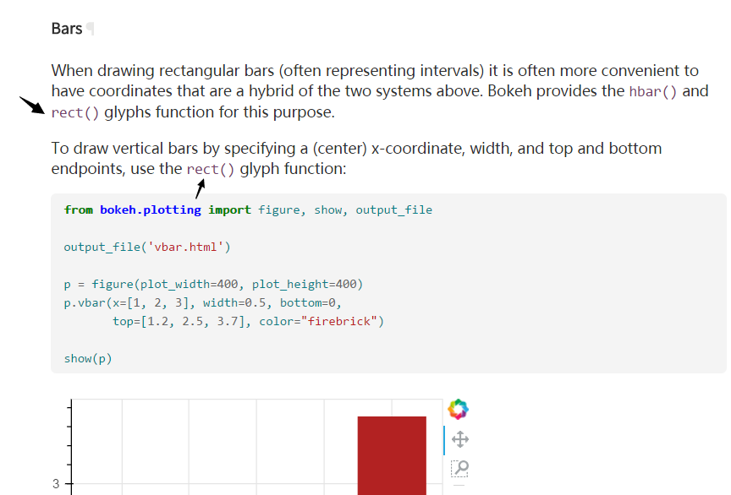Click the p.vbar(x=[1, 2, 3] code line
Viewport: 731px width, 495px height.
(x=203, y=302)
